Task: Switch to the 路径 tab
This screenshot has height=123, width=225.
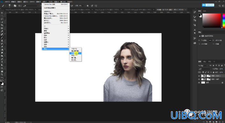Action: tap(210, 62)
